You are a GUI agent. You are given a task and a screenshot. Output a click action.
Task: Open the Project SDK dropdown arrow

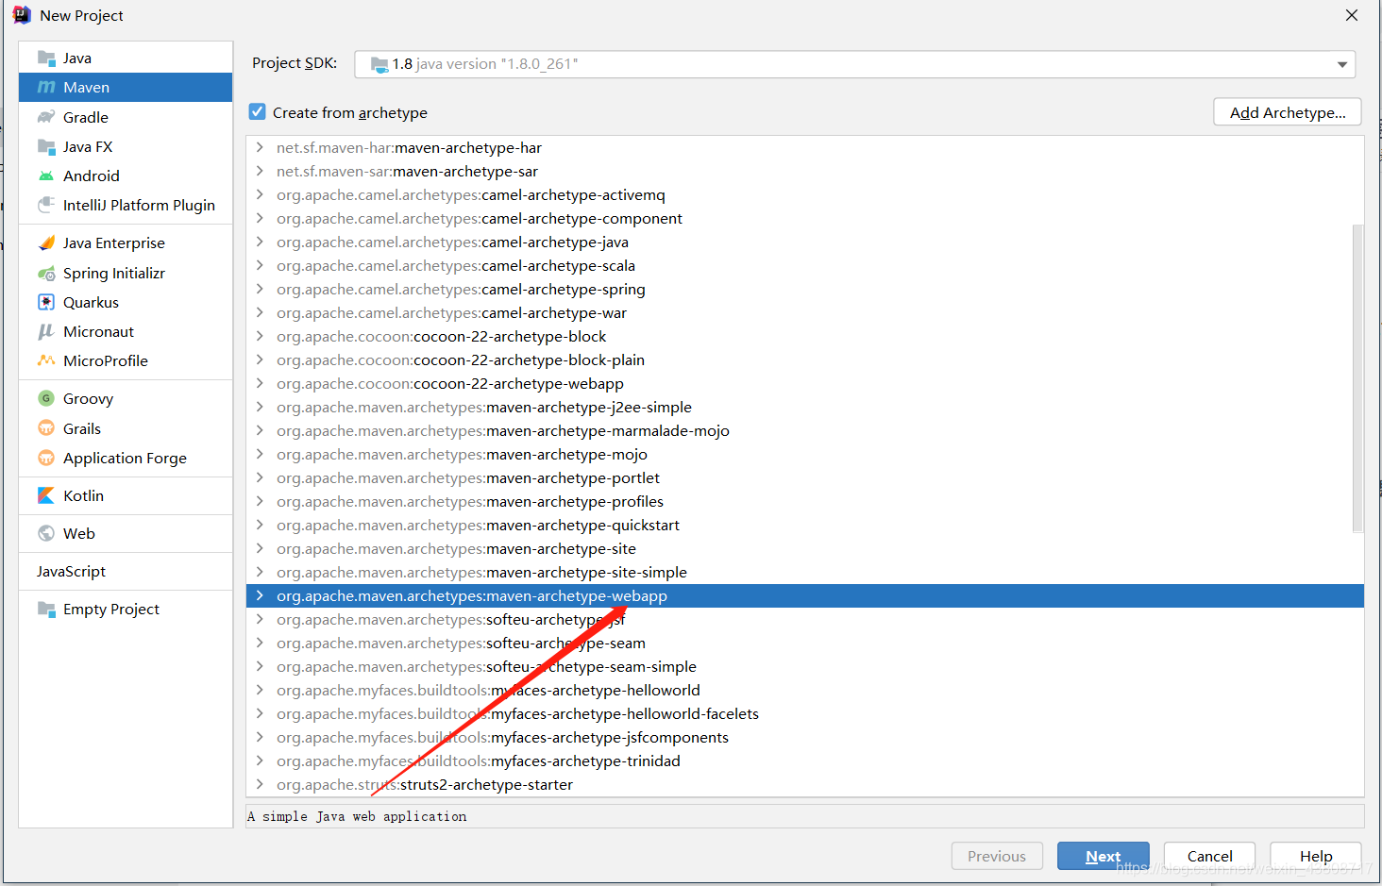click(1341, 64)
